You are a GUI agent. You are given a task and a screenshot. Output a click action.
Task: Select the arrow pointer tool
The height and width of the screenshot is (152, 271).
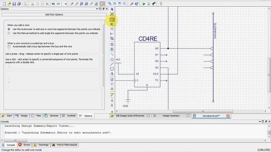tap(112, 9)
